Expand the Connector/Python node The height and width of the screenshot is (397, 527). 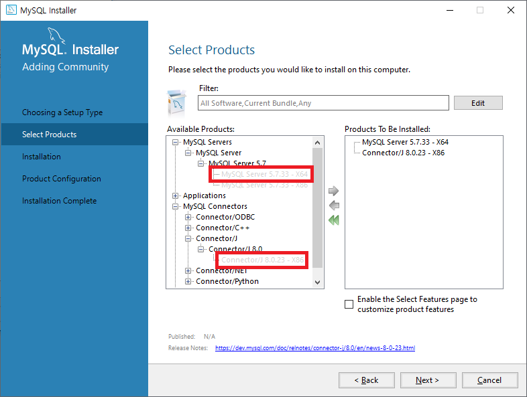[188, 282]
